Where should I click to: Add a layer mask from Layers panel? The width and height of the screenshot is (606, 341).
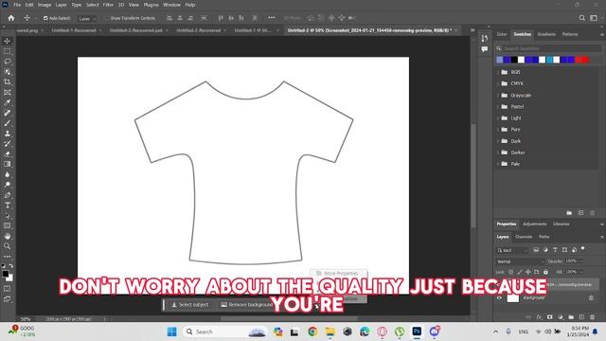click(549, 317)
